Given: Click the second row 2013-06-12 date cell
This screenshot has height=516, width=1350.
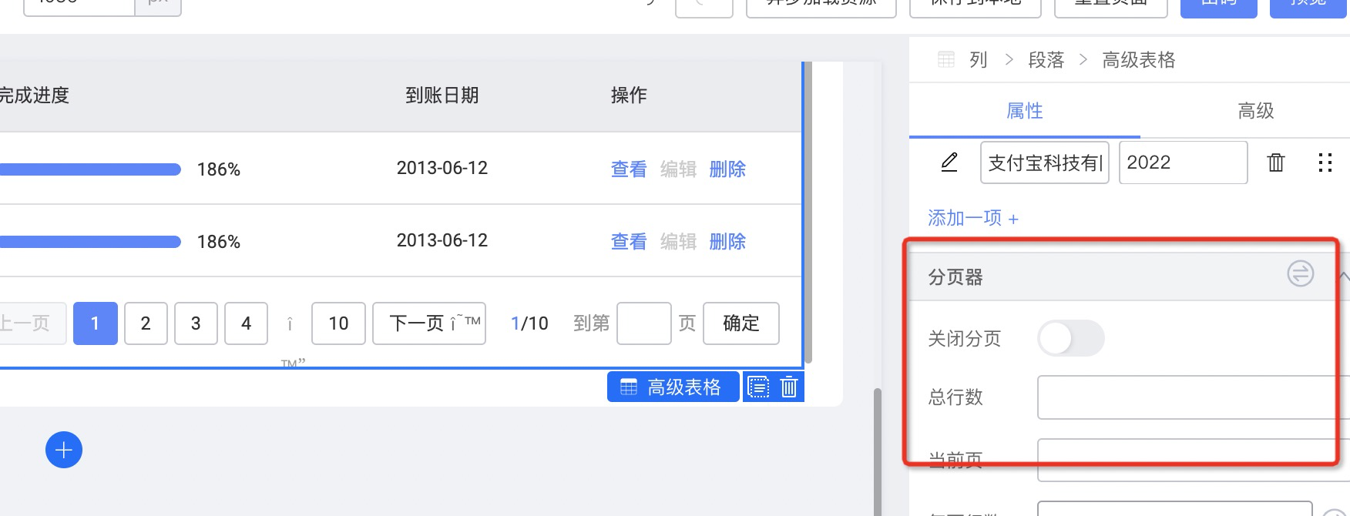Looking at the screenshot, I should tap(442, 240).
